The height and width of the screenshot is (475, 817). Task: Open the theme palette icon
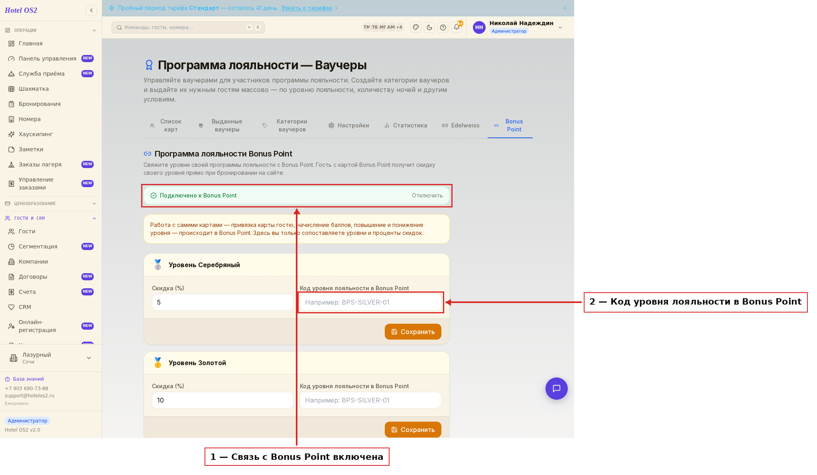click(416, 27)
